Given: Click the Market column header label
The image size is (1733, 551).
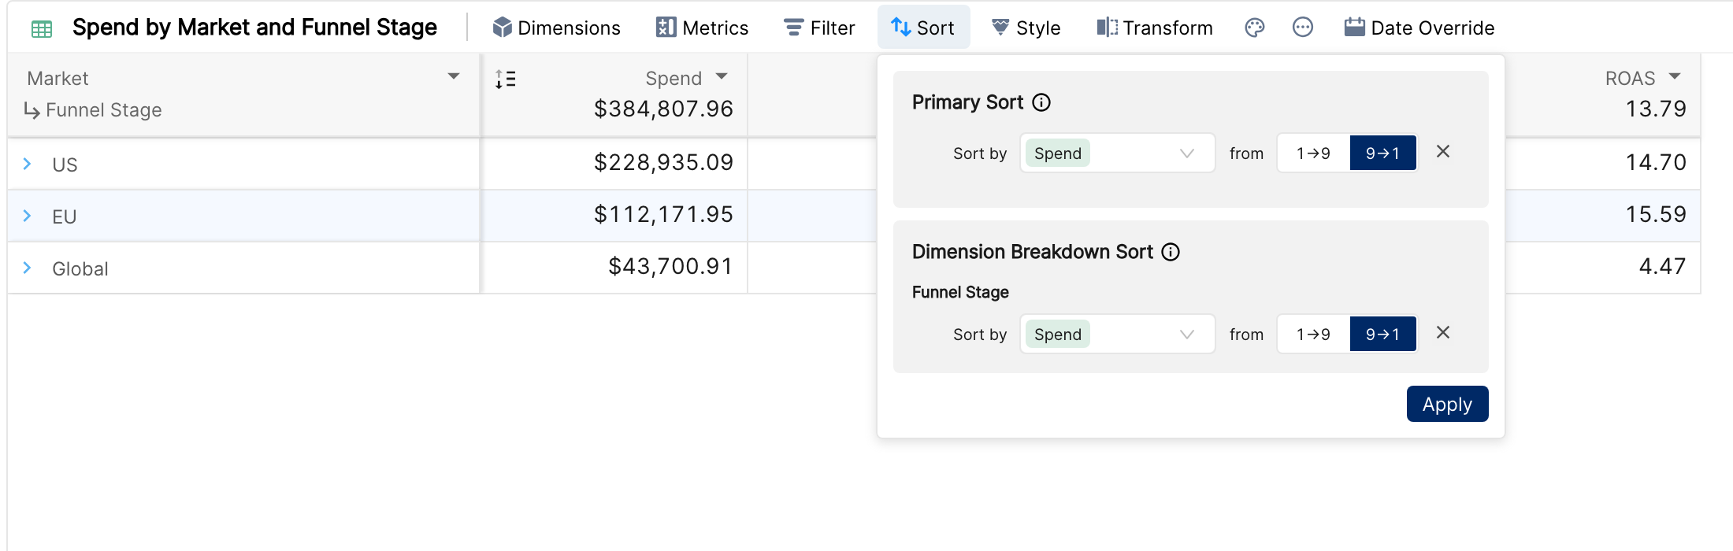Looking at the screenshot, I should (58, 79).
